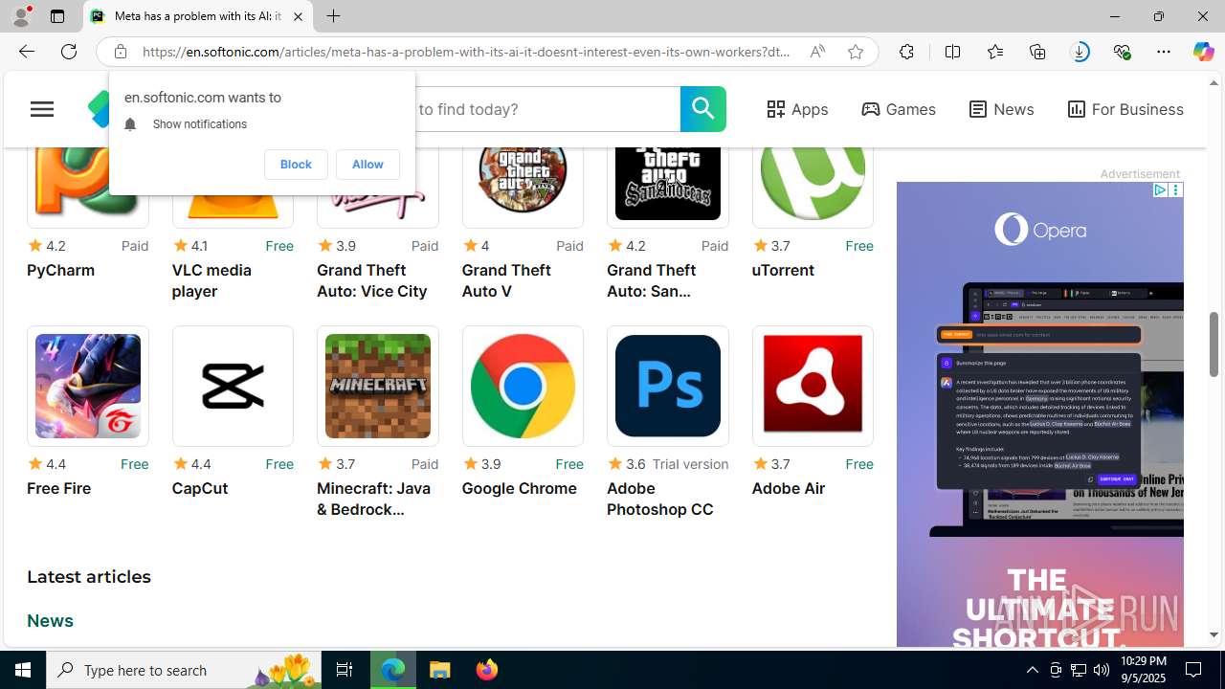
Task: Toggle Split screen icon in toolbar
Action: pos(952,52)
